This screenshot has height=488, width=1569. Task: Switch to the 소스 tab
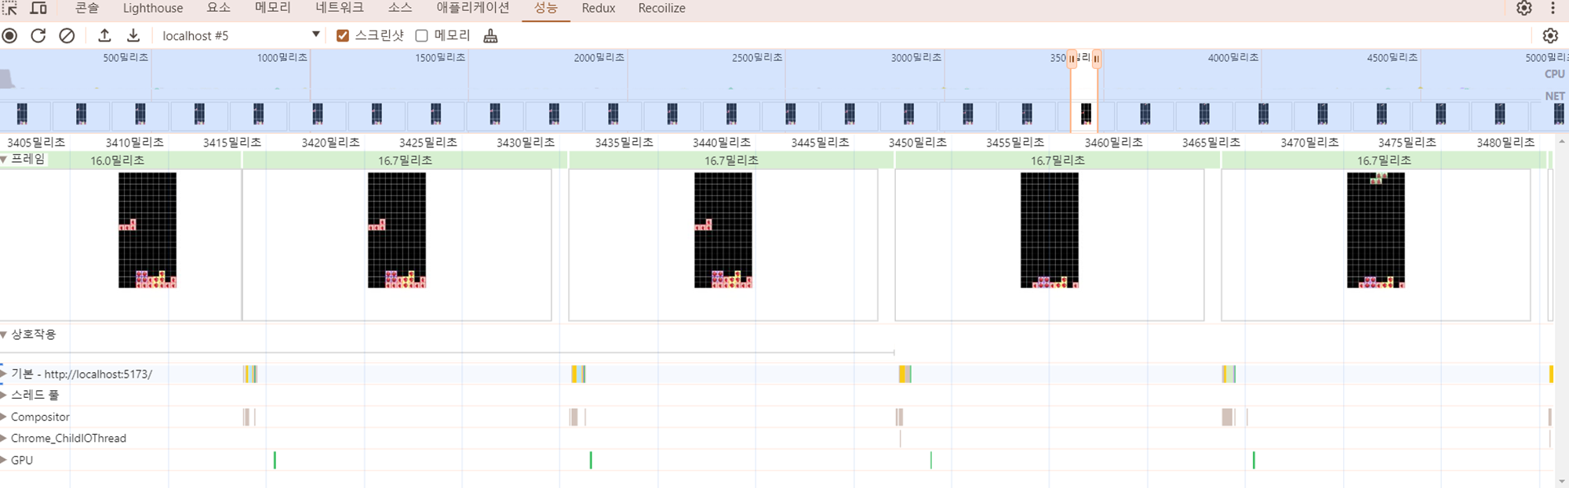click(x=400, y=8)
